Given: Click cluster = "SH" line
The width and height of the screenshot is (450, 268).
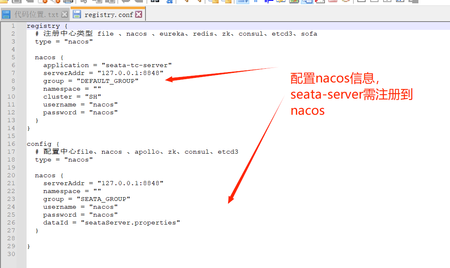Looking at the screenshot, I should [72, 97].
